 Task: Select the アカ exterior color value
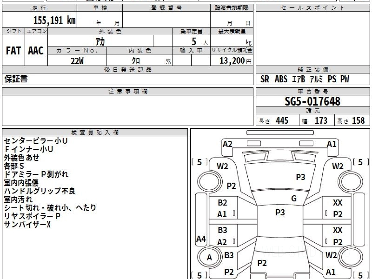pyautogui.click(x=100, y=41)
